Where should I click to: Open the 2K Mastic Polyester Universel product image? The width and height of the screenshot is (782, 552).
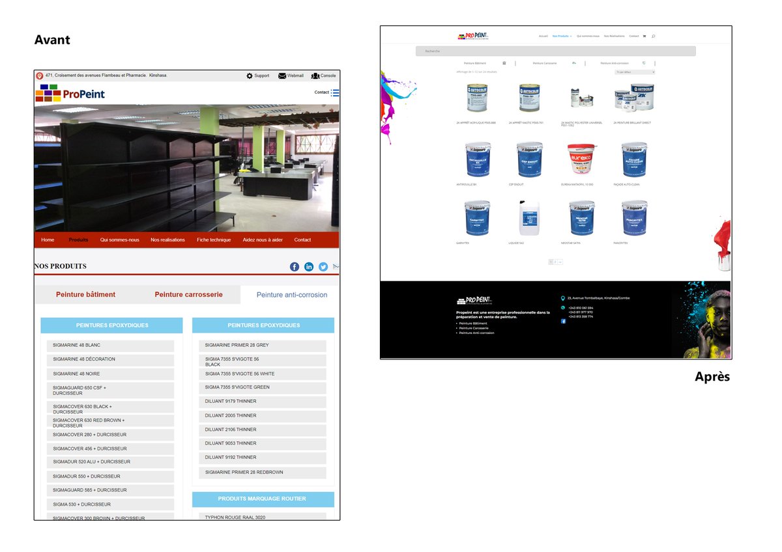pos(582,98)
